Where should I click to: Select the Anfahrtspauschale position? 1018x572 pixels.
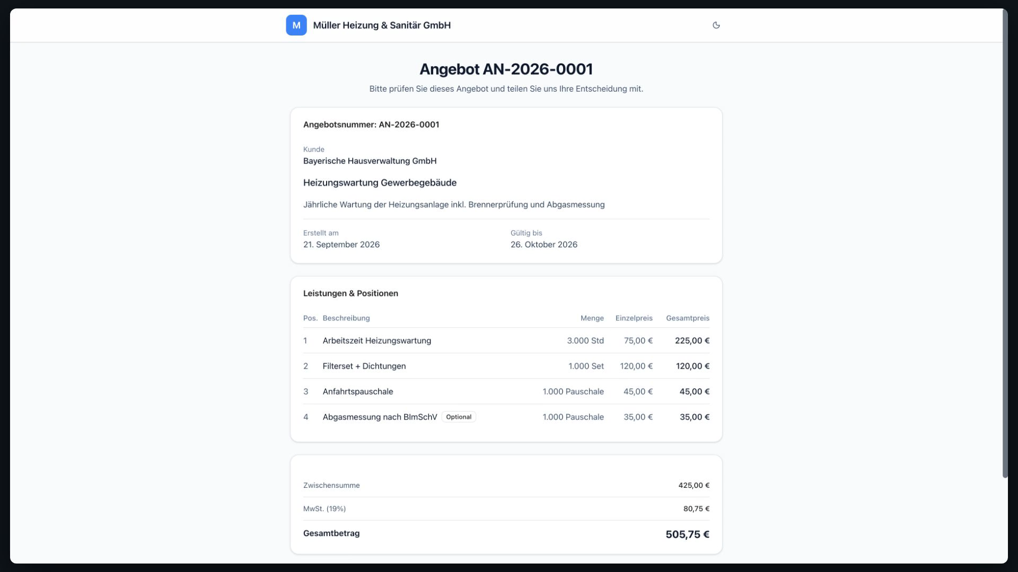point(506,391)
